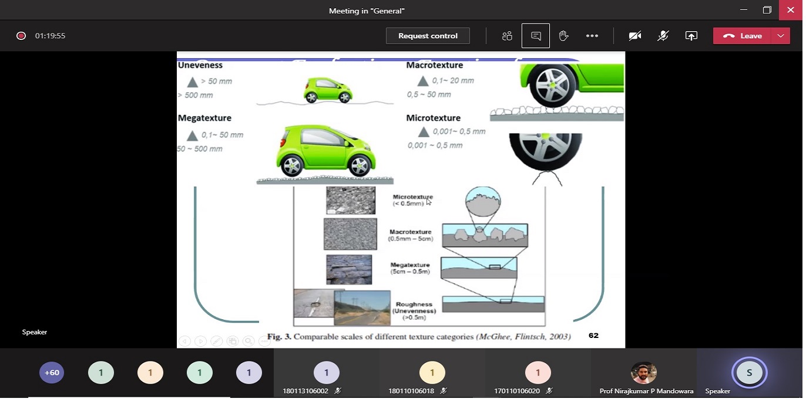Unmute the microphone
The image size is (806, 399).
click(x=663, y=36)
